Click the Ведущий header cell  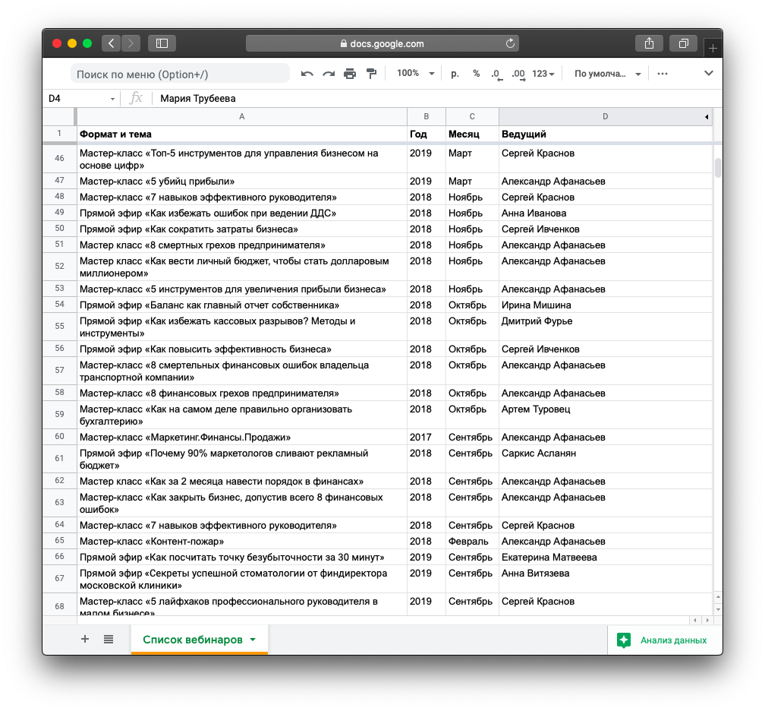pyautogui.click(x=605, y=134)
